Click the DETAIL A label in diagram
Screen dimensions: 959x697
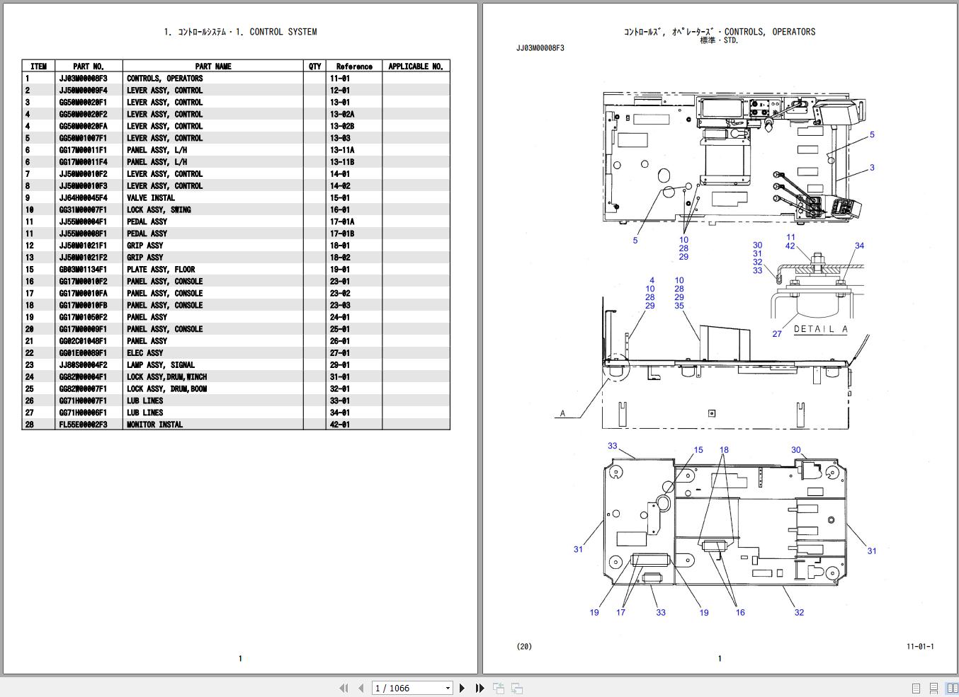pos(821,329)
